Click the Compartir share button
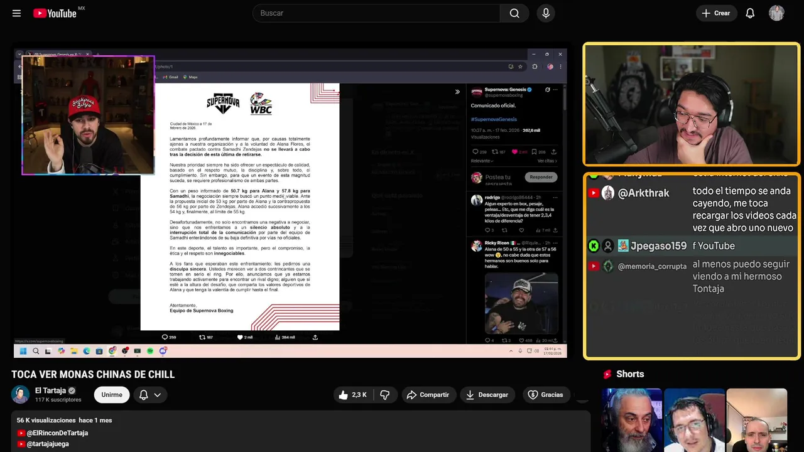This screenshot has height=452, width=804. point(428,395)
